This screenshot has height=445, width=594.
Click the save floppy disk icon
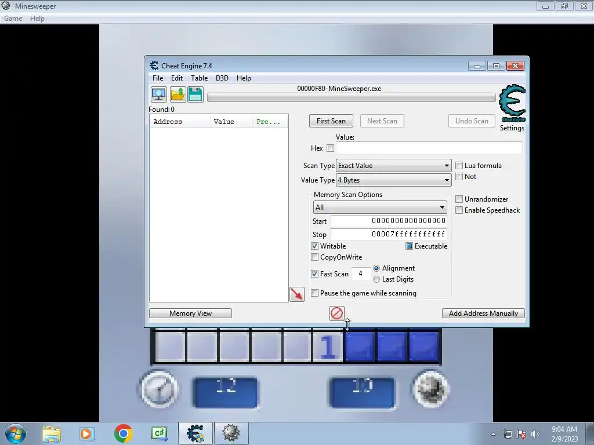(195, 94)
